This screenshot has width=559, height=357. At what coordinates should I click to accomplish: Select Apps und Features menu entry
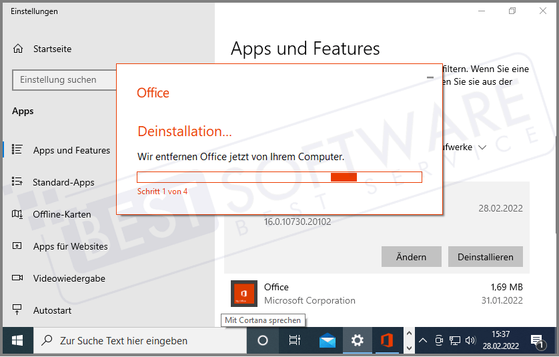point(71,150)
